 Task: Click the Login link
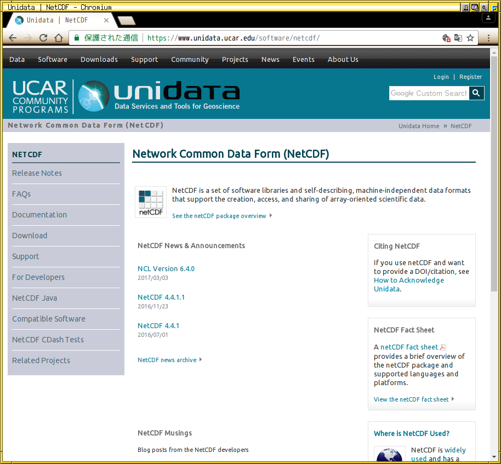[441, 77]
